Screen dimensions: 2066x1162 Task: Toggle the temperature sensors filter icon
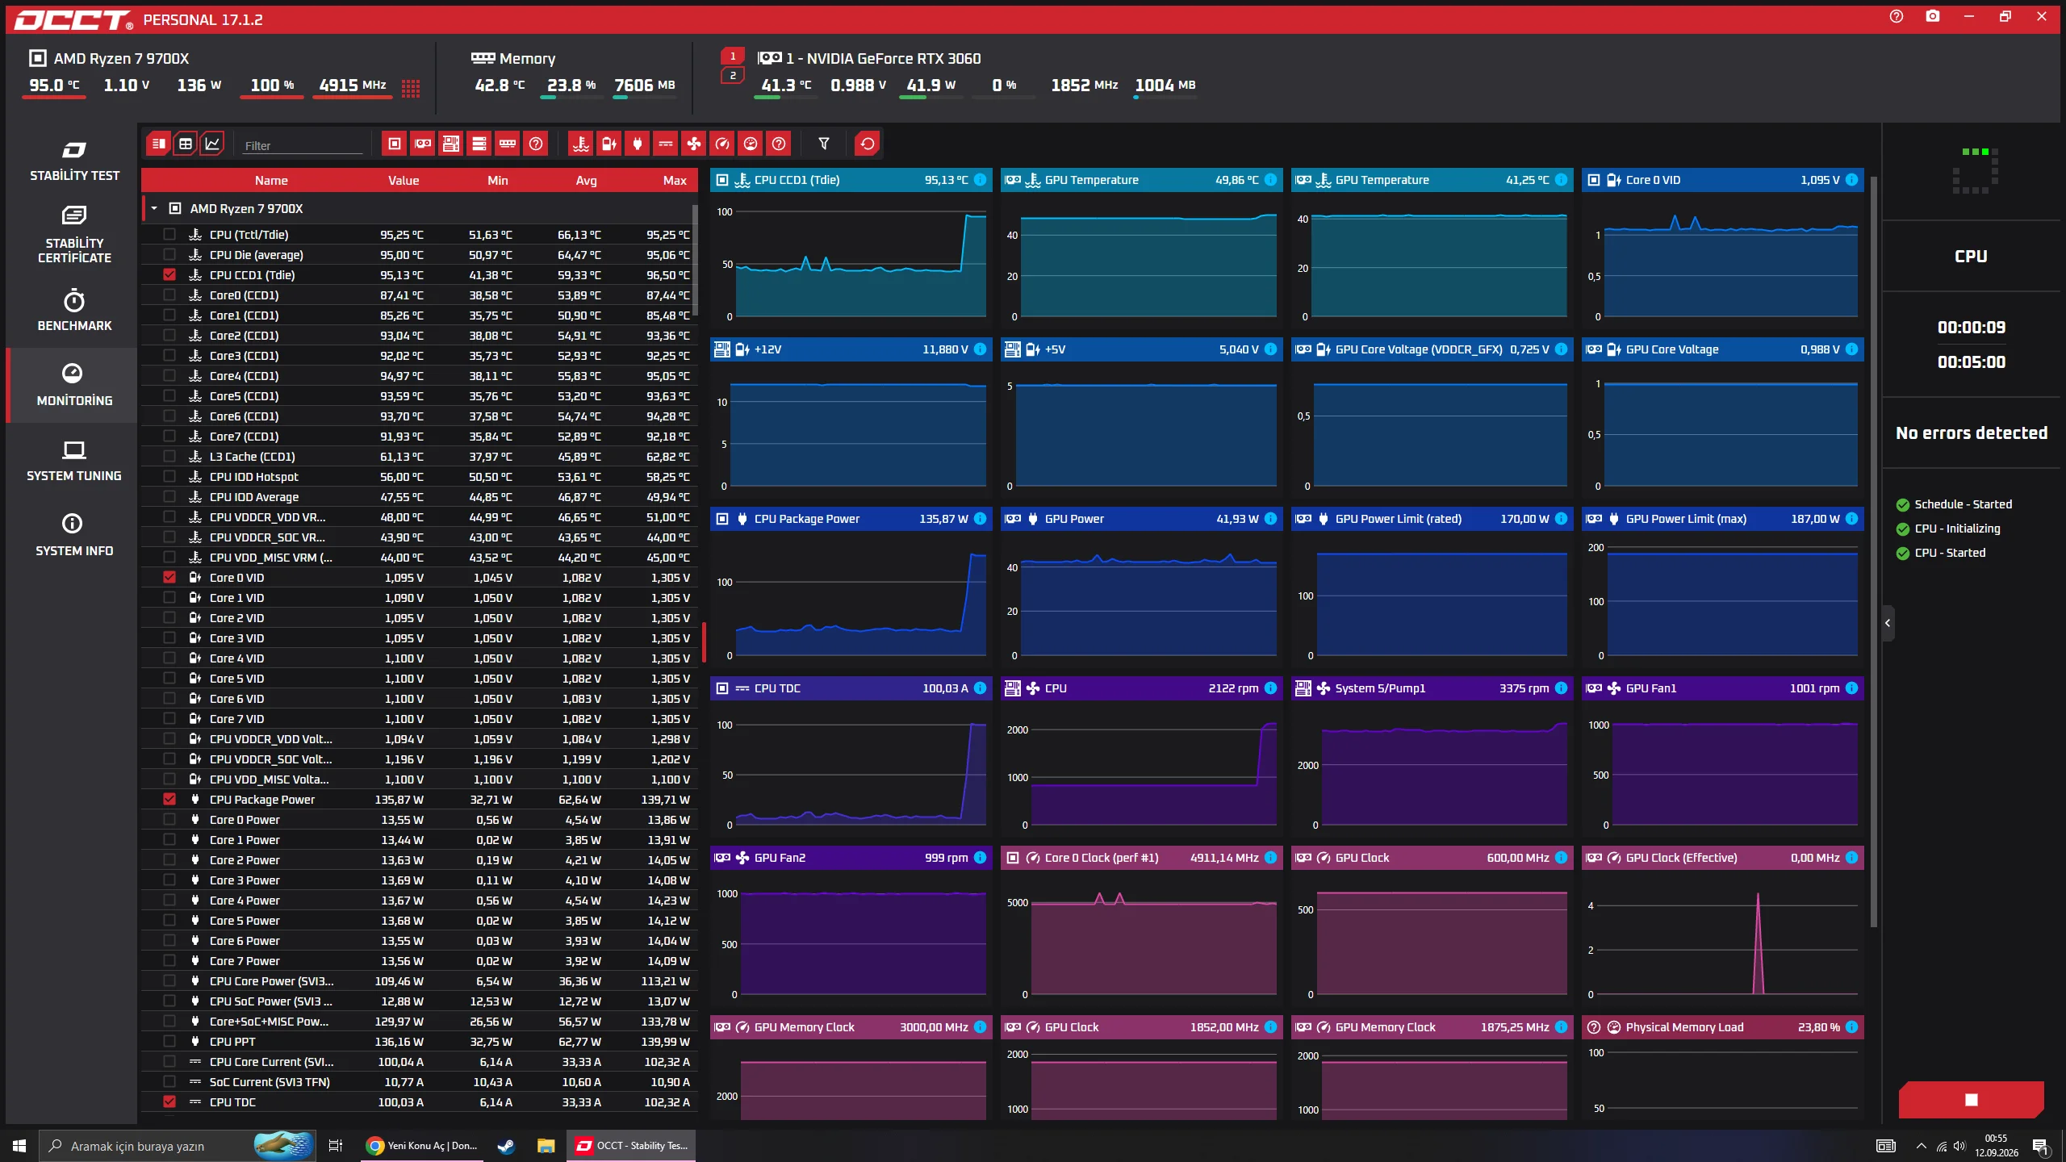click(x=580, y=144)
